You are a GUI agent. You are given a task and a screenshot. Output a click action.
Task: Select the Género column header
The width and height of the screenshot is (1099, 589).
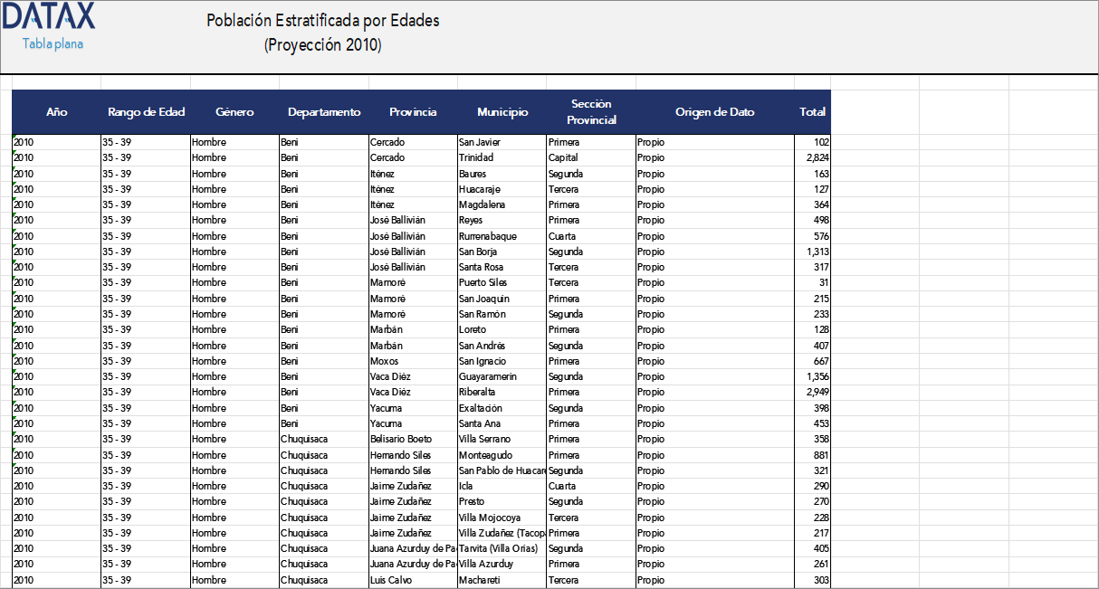(x=234, y=112)
